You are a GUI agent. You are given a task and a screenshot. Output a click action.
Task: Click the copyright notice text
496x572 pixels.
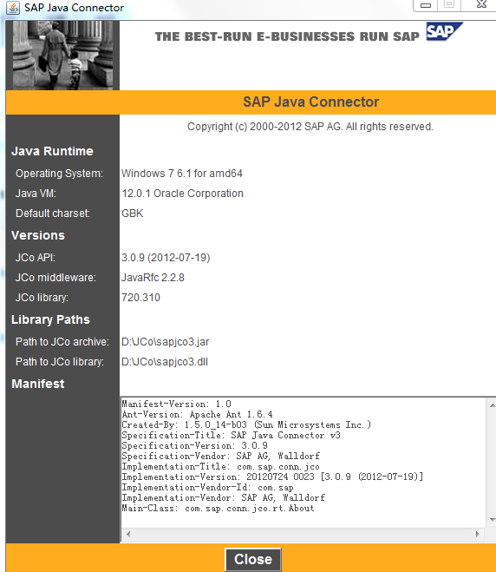pos(310,127)
